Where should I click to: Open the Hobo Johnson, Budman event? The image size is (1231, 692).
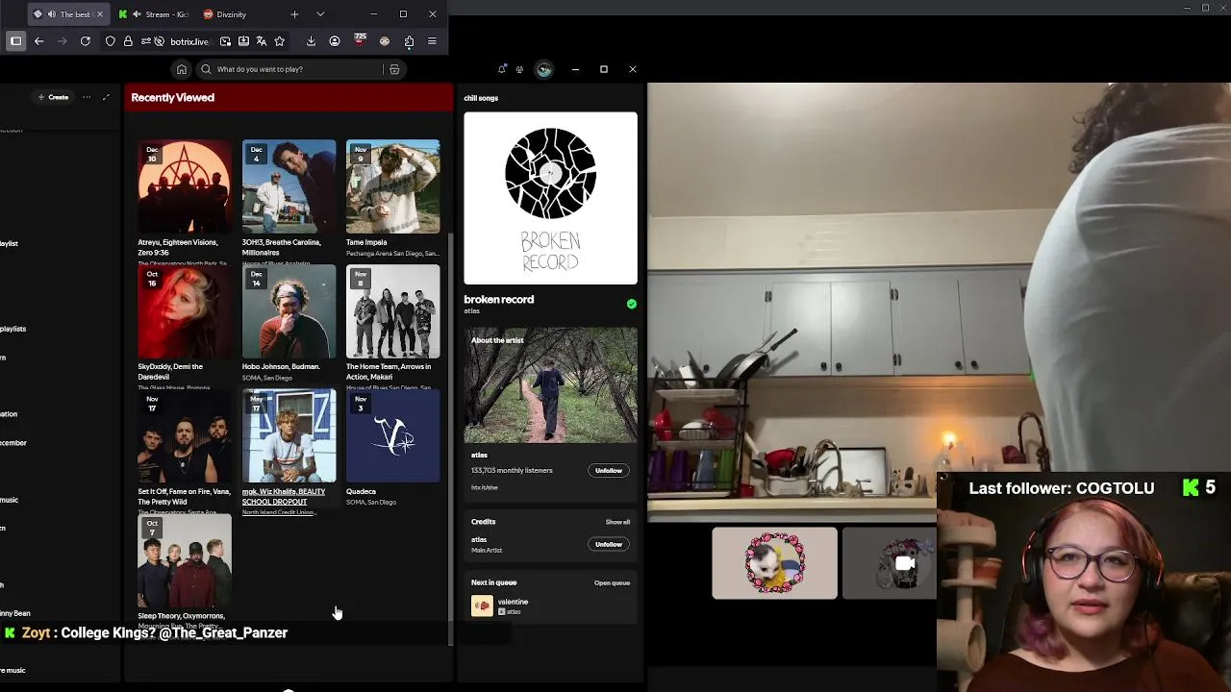[289, 323]
